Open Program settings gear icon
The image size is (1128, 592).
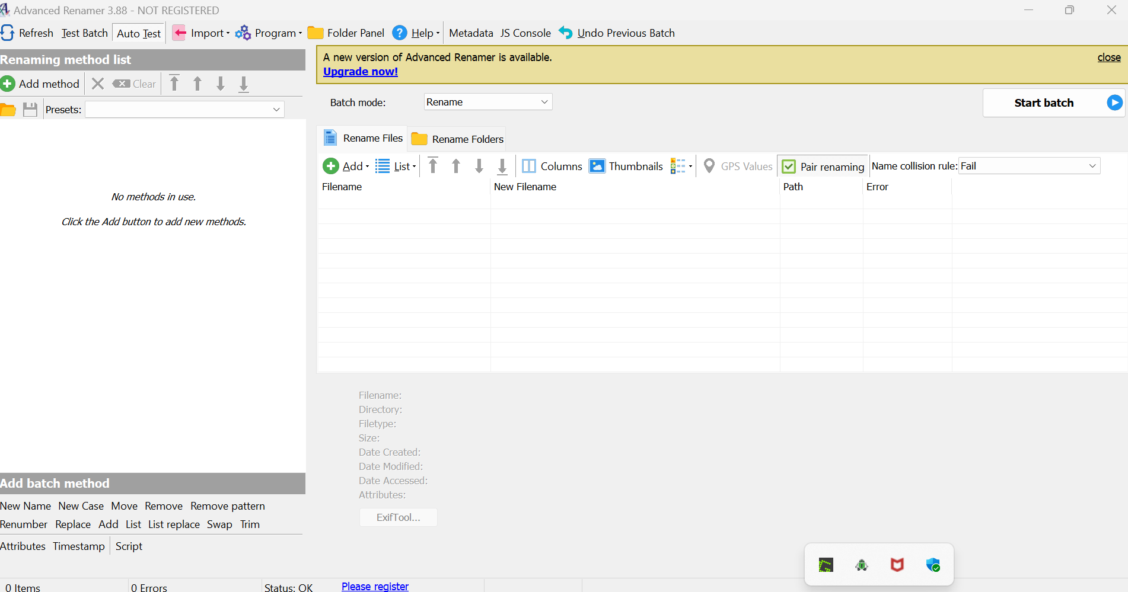click(243, 33)
